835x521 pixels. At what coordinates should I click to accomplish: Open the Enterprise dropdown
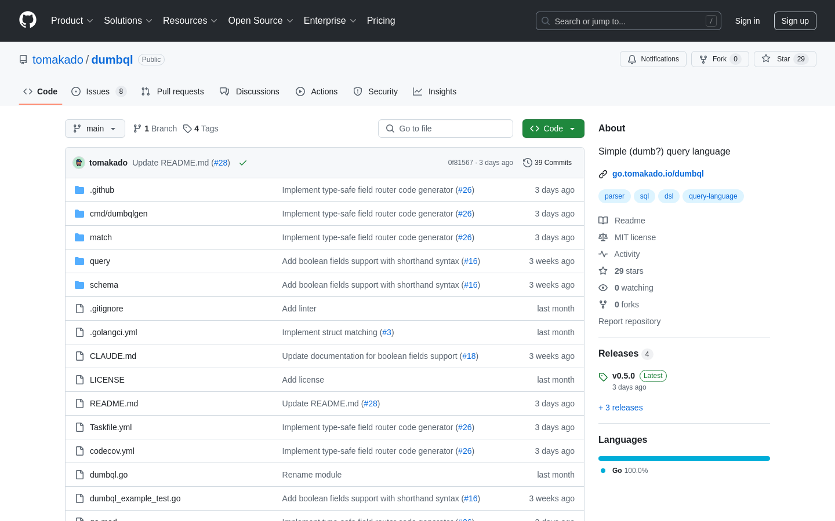[329, 21]
